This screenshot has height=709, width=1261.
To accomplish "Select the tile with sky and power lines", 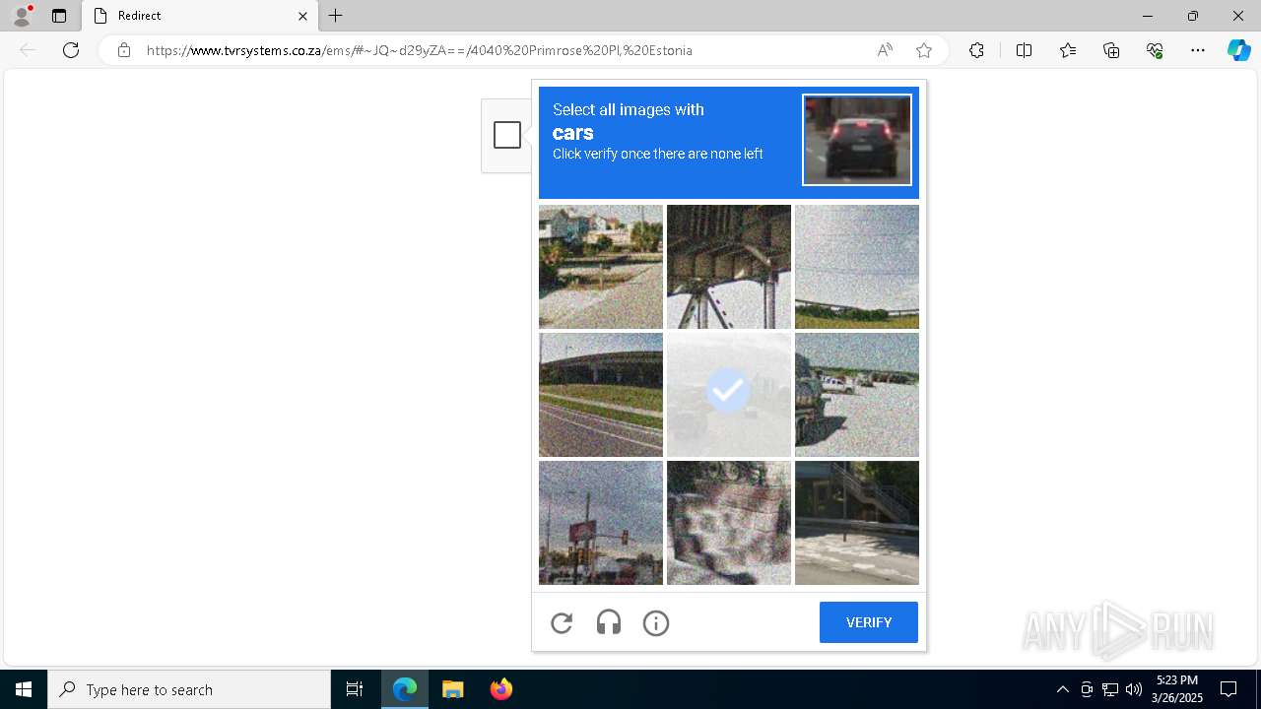I will coord(857,267).
